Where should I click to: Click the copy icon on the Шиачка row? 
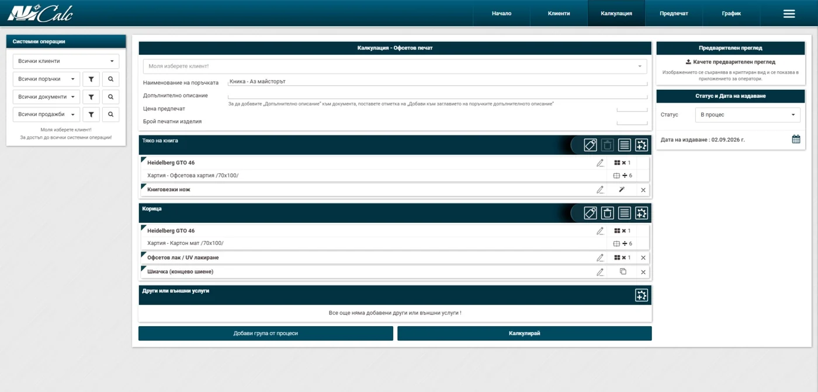(623, 272)
